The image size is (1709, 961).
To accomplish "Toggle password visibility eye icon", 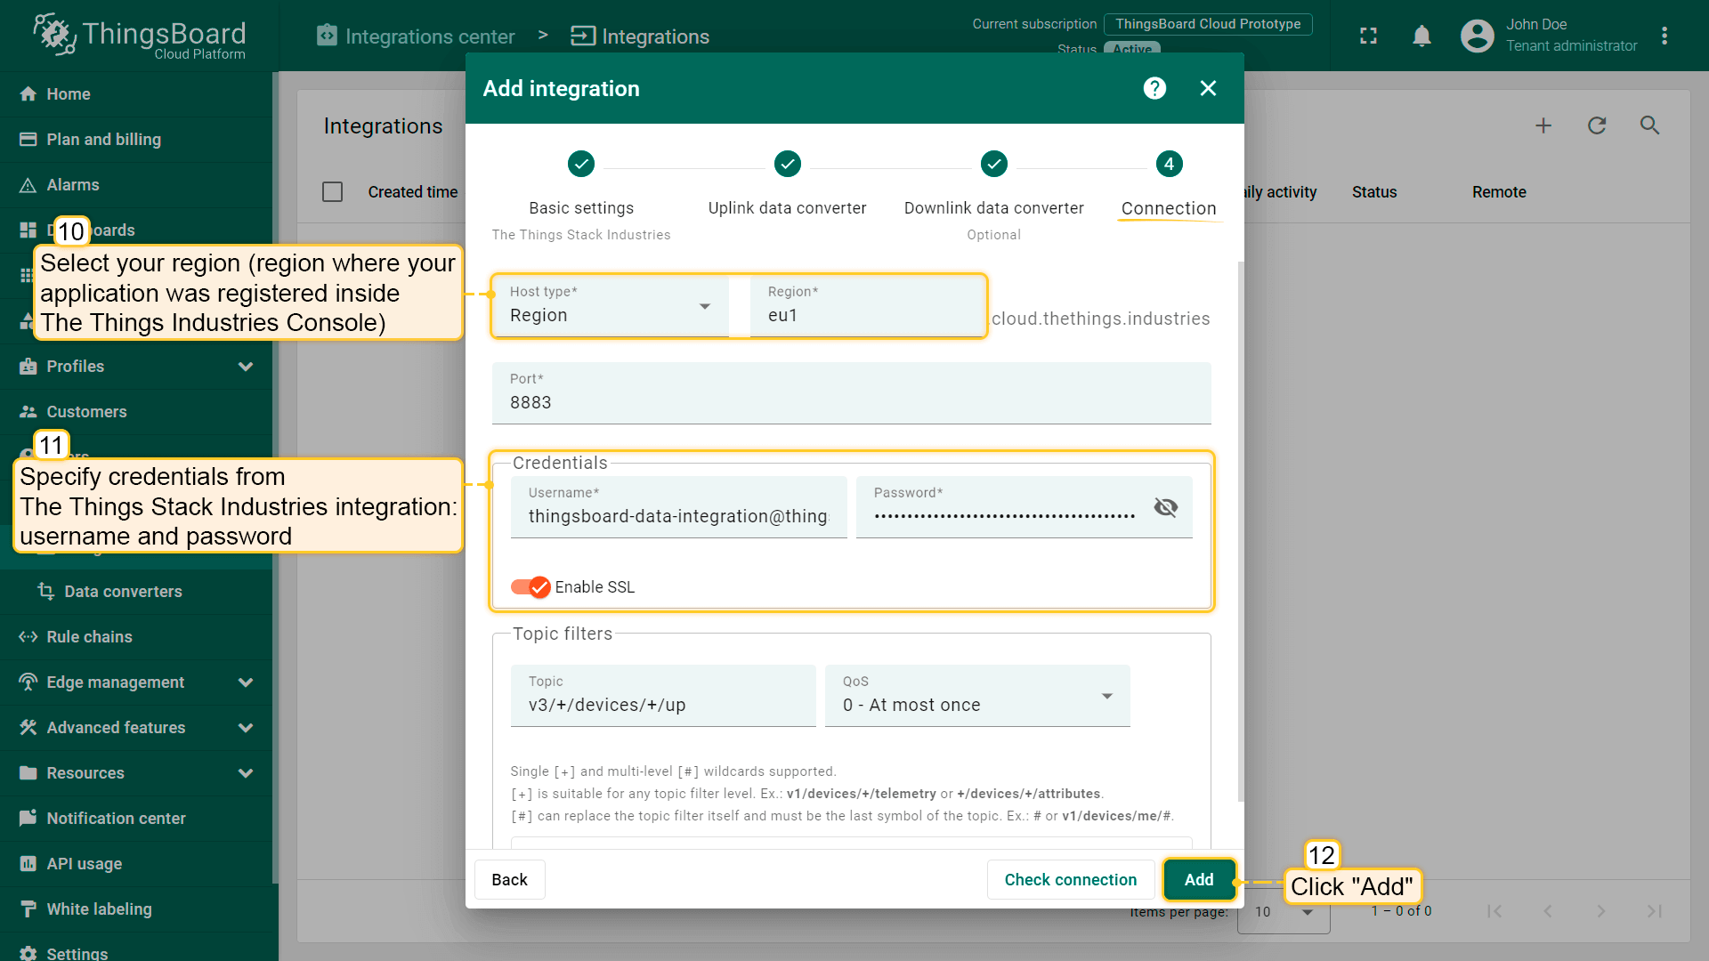I will tap(1165, 507).
